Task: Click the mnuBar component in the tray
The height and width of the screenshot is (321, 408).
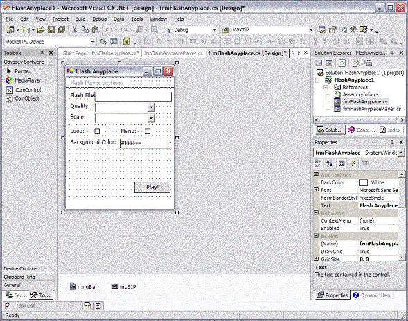Action: [x=84, y=287]
